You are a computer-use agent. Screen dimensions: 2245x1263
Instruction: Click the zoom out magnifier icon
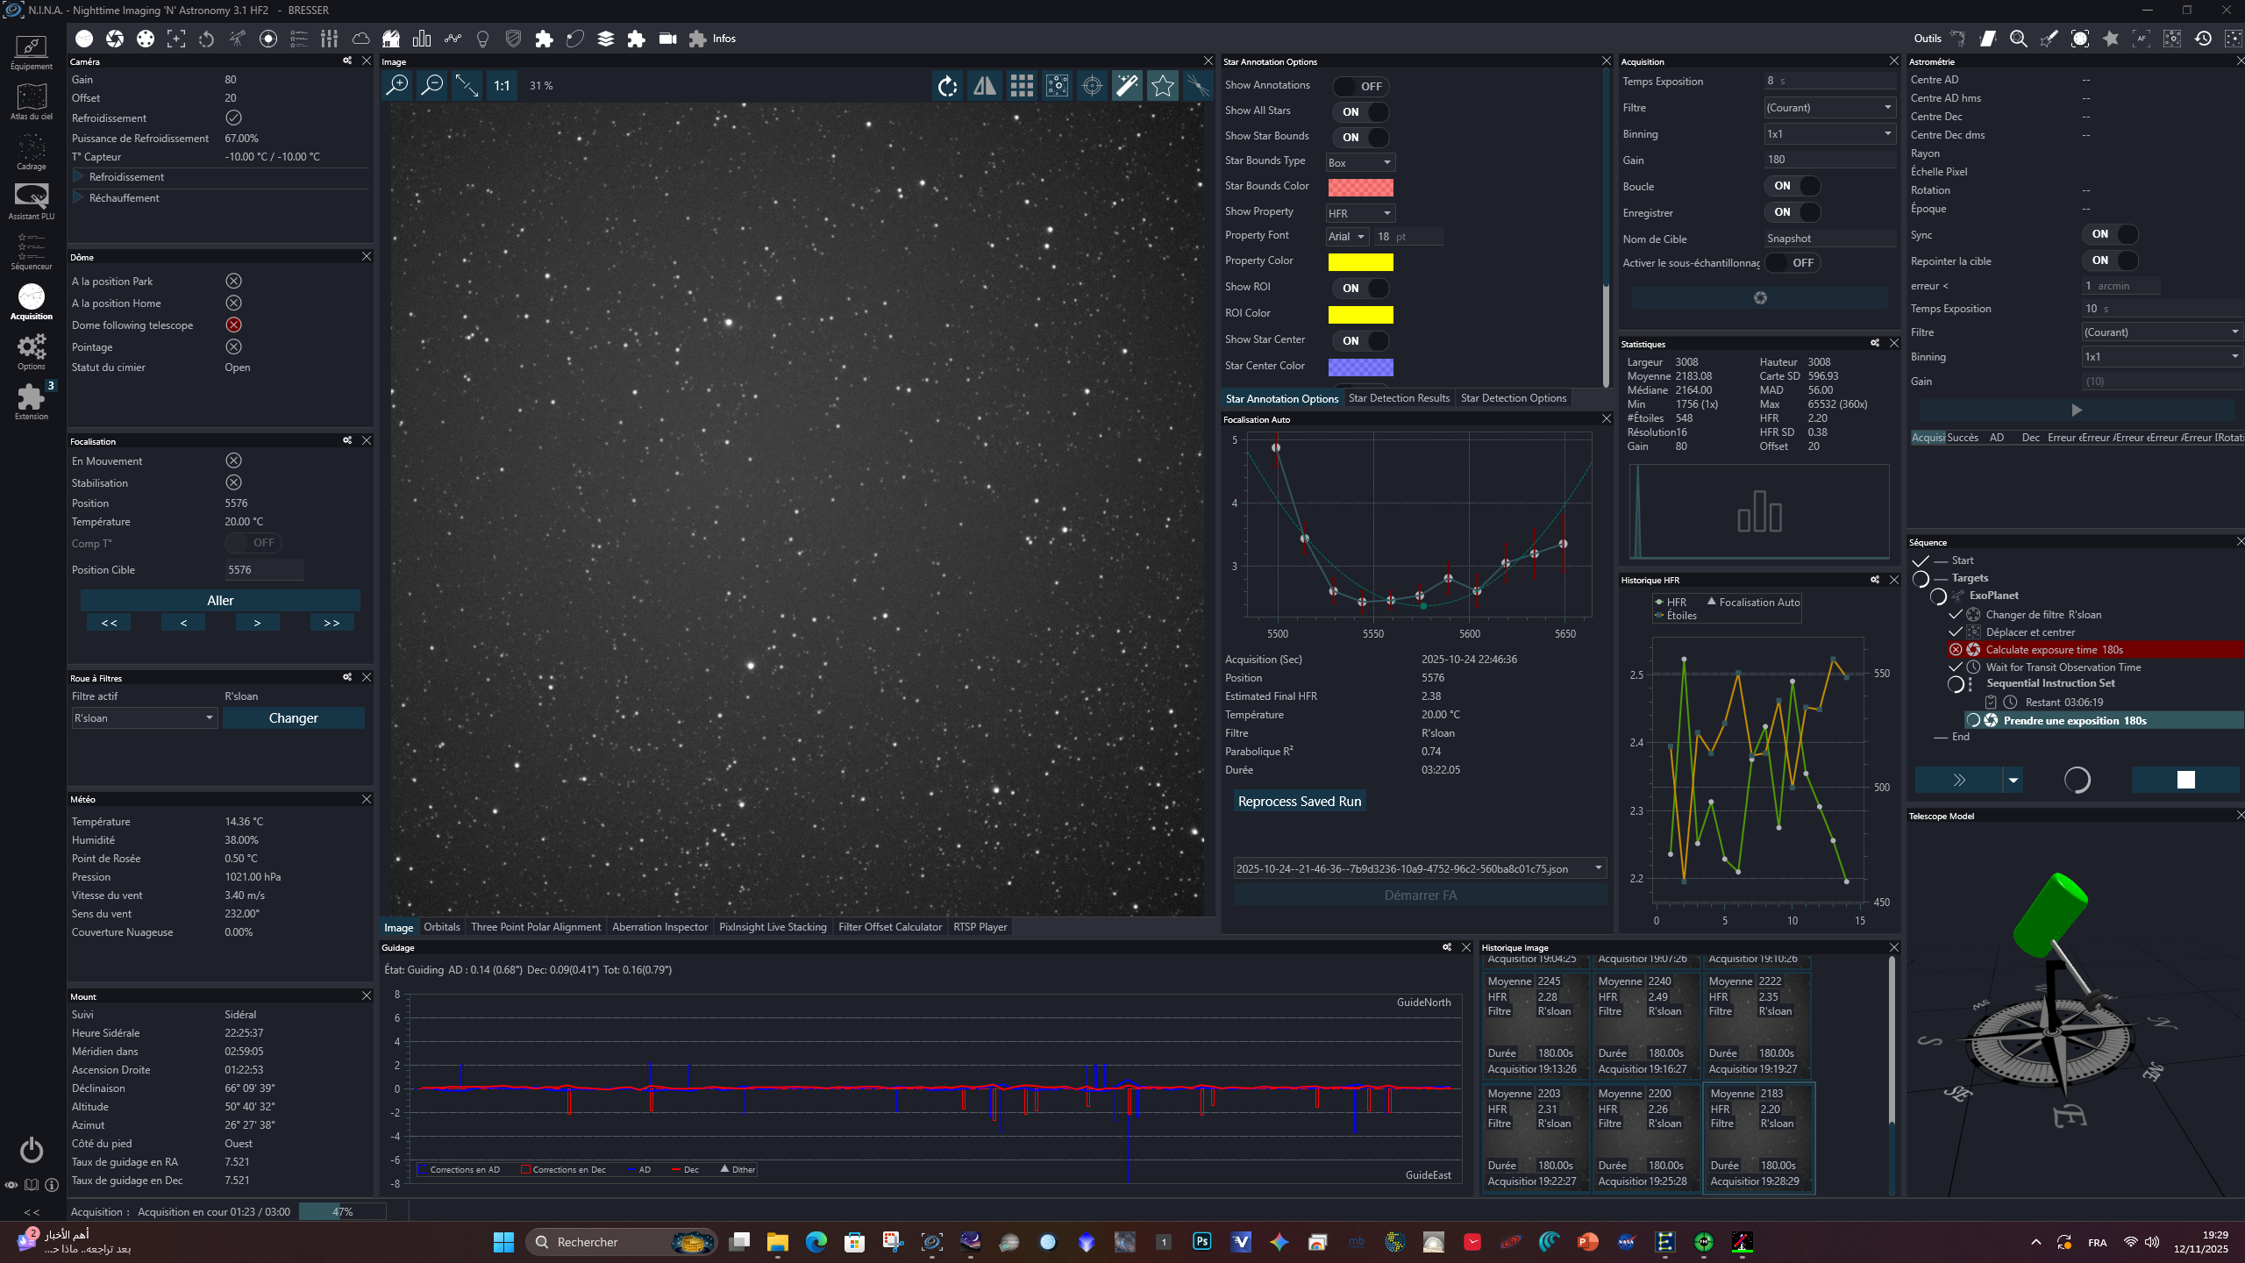pos(432,85)
